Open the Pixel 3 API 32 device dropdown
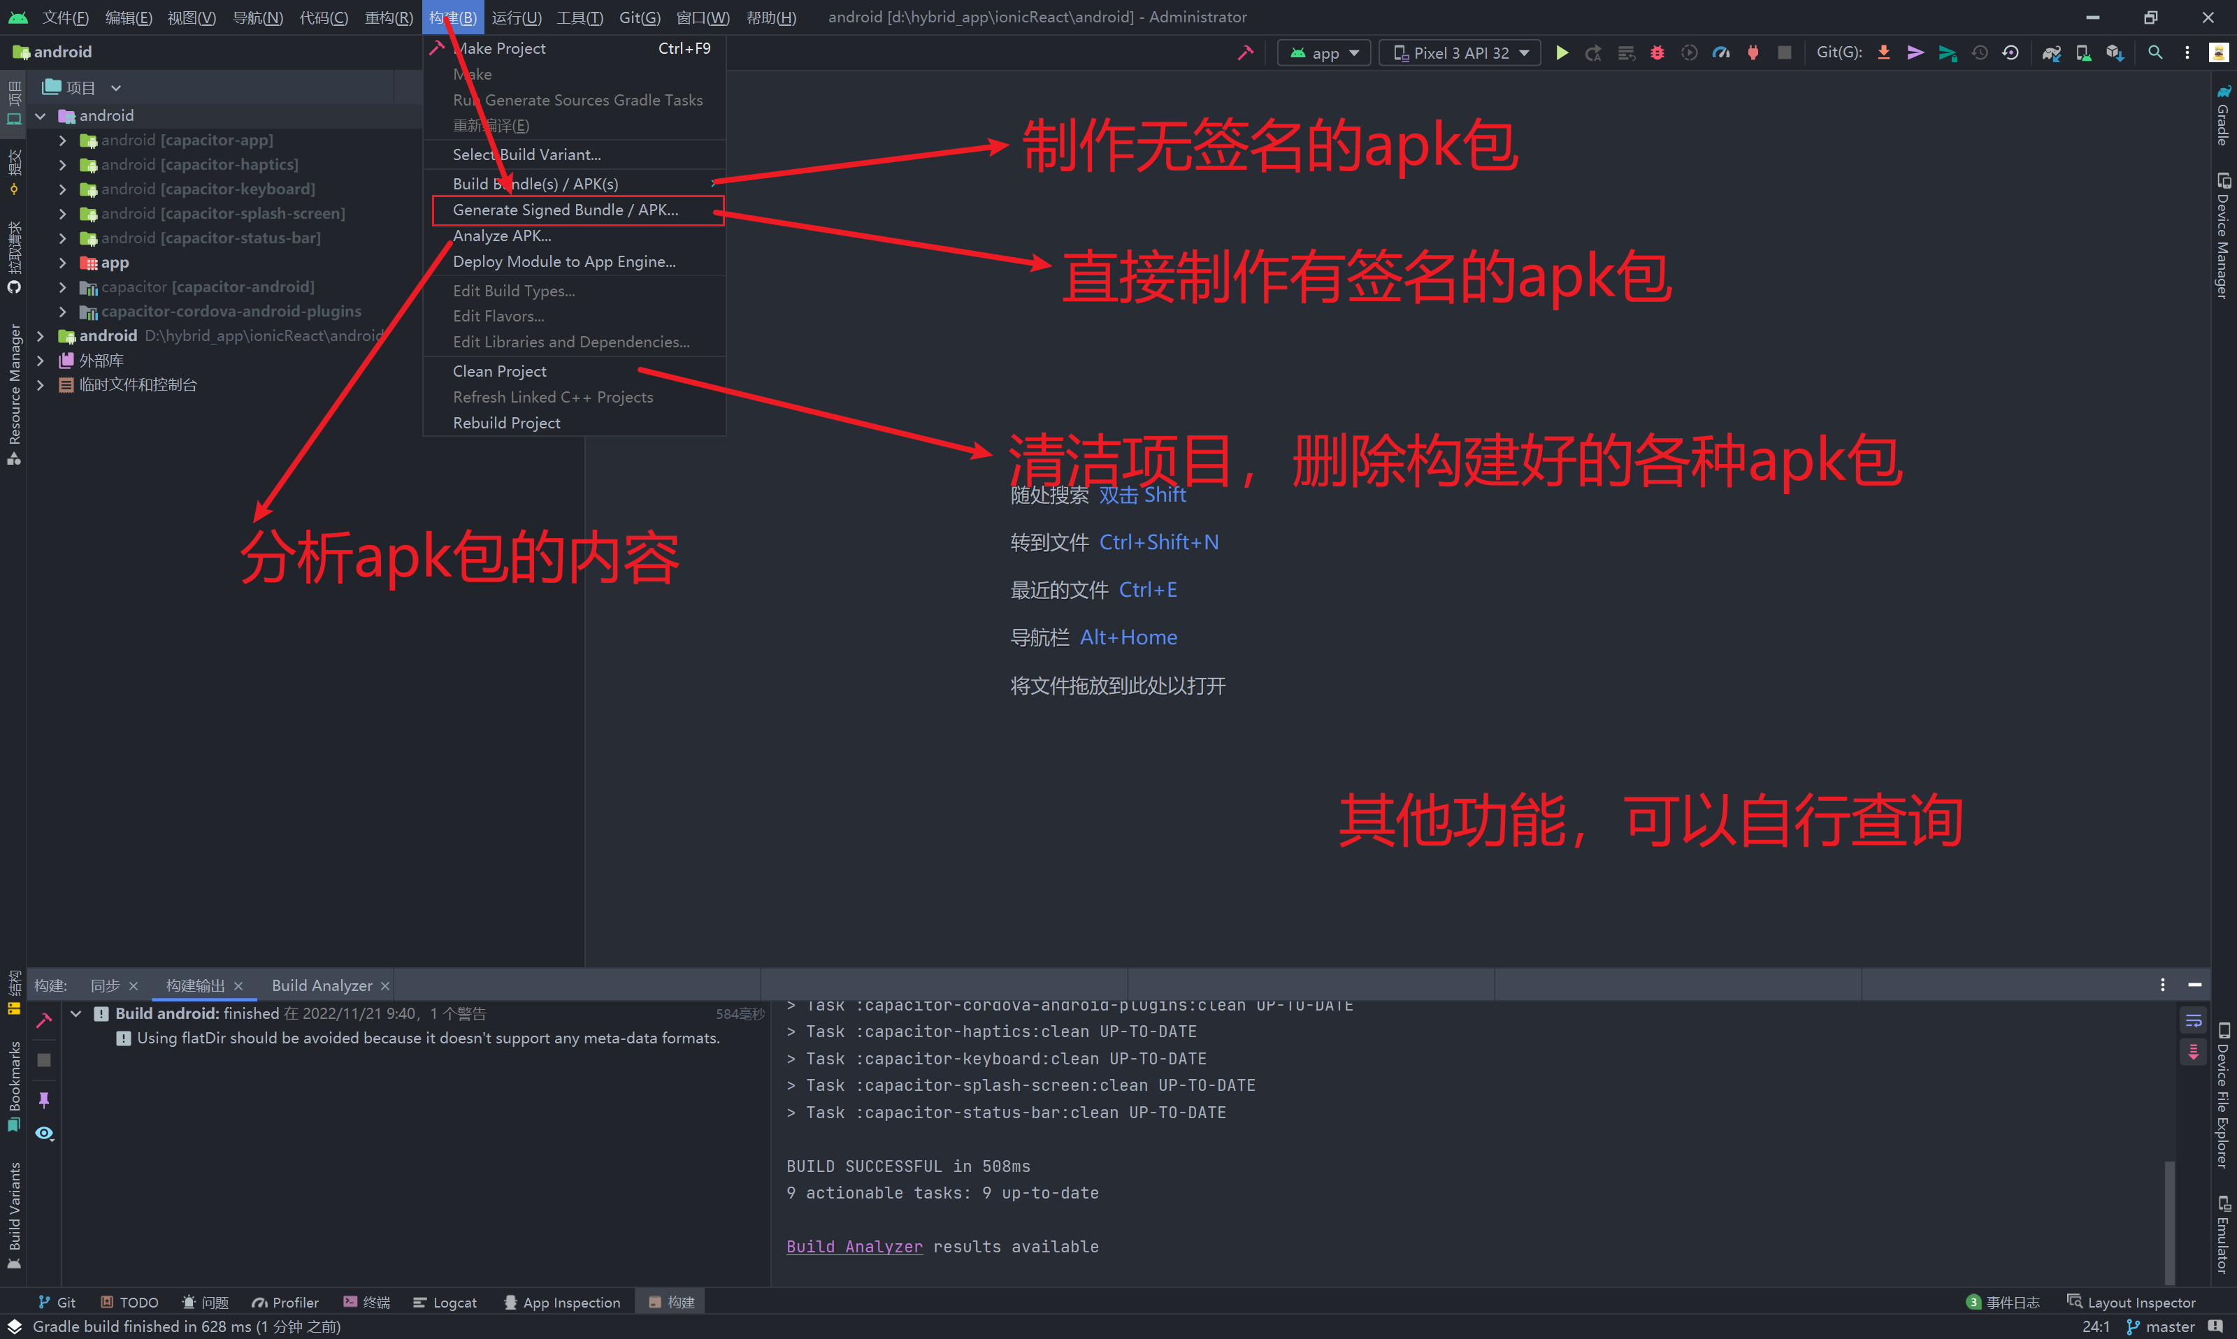The width and height of the screenshot is (2237, 1339). 1460,53
